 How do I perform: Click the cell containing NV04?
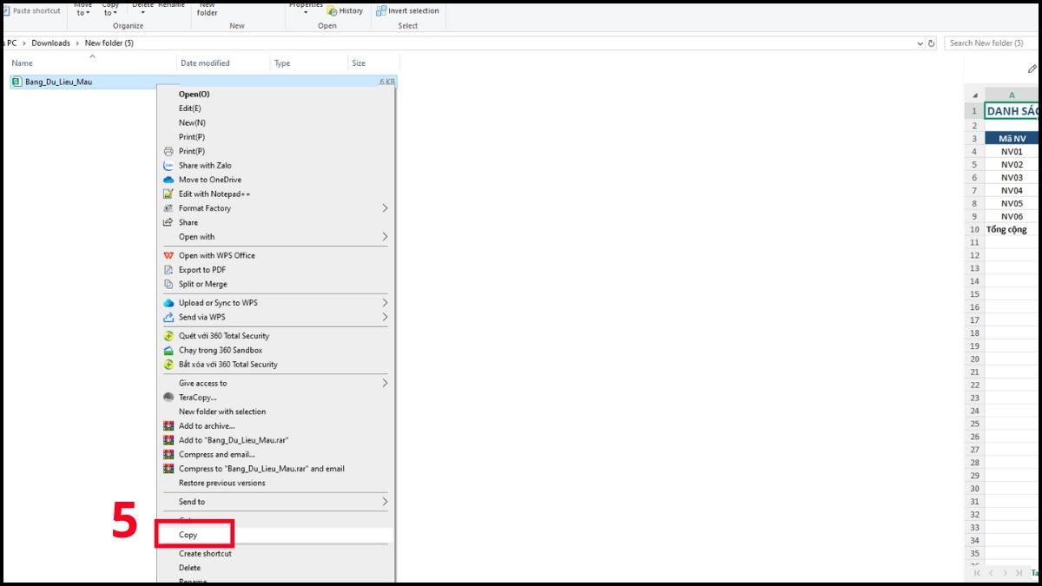point(1012,190)
